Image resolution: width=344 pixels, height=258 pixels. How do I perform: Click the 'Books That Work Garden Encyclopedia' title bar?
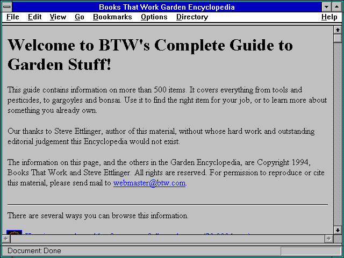[x=167, y=7]
